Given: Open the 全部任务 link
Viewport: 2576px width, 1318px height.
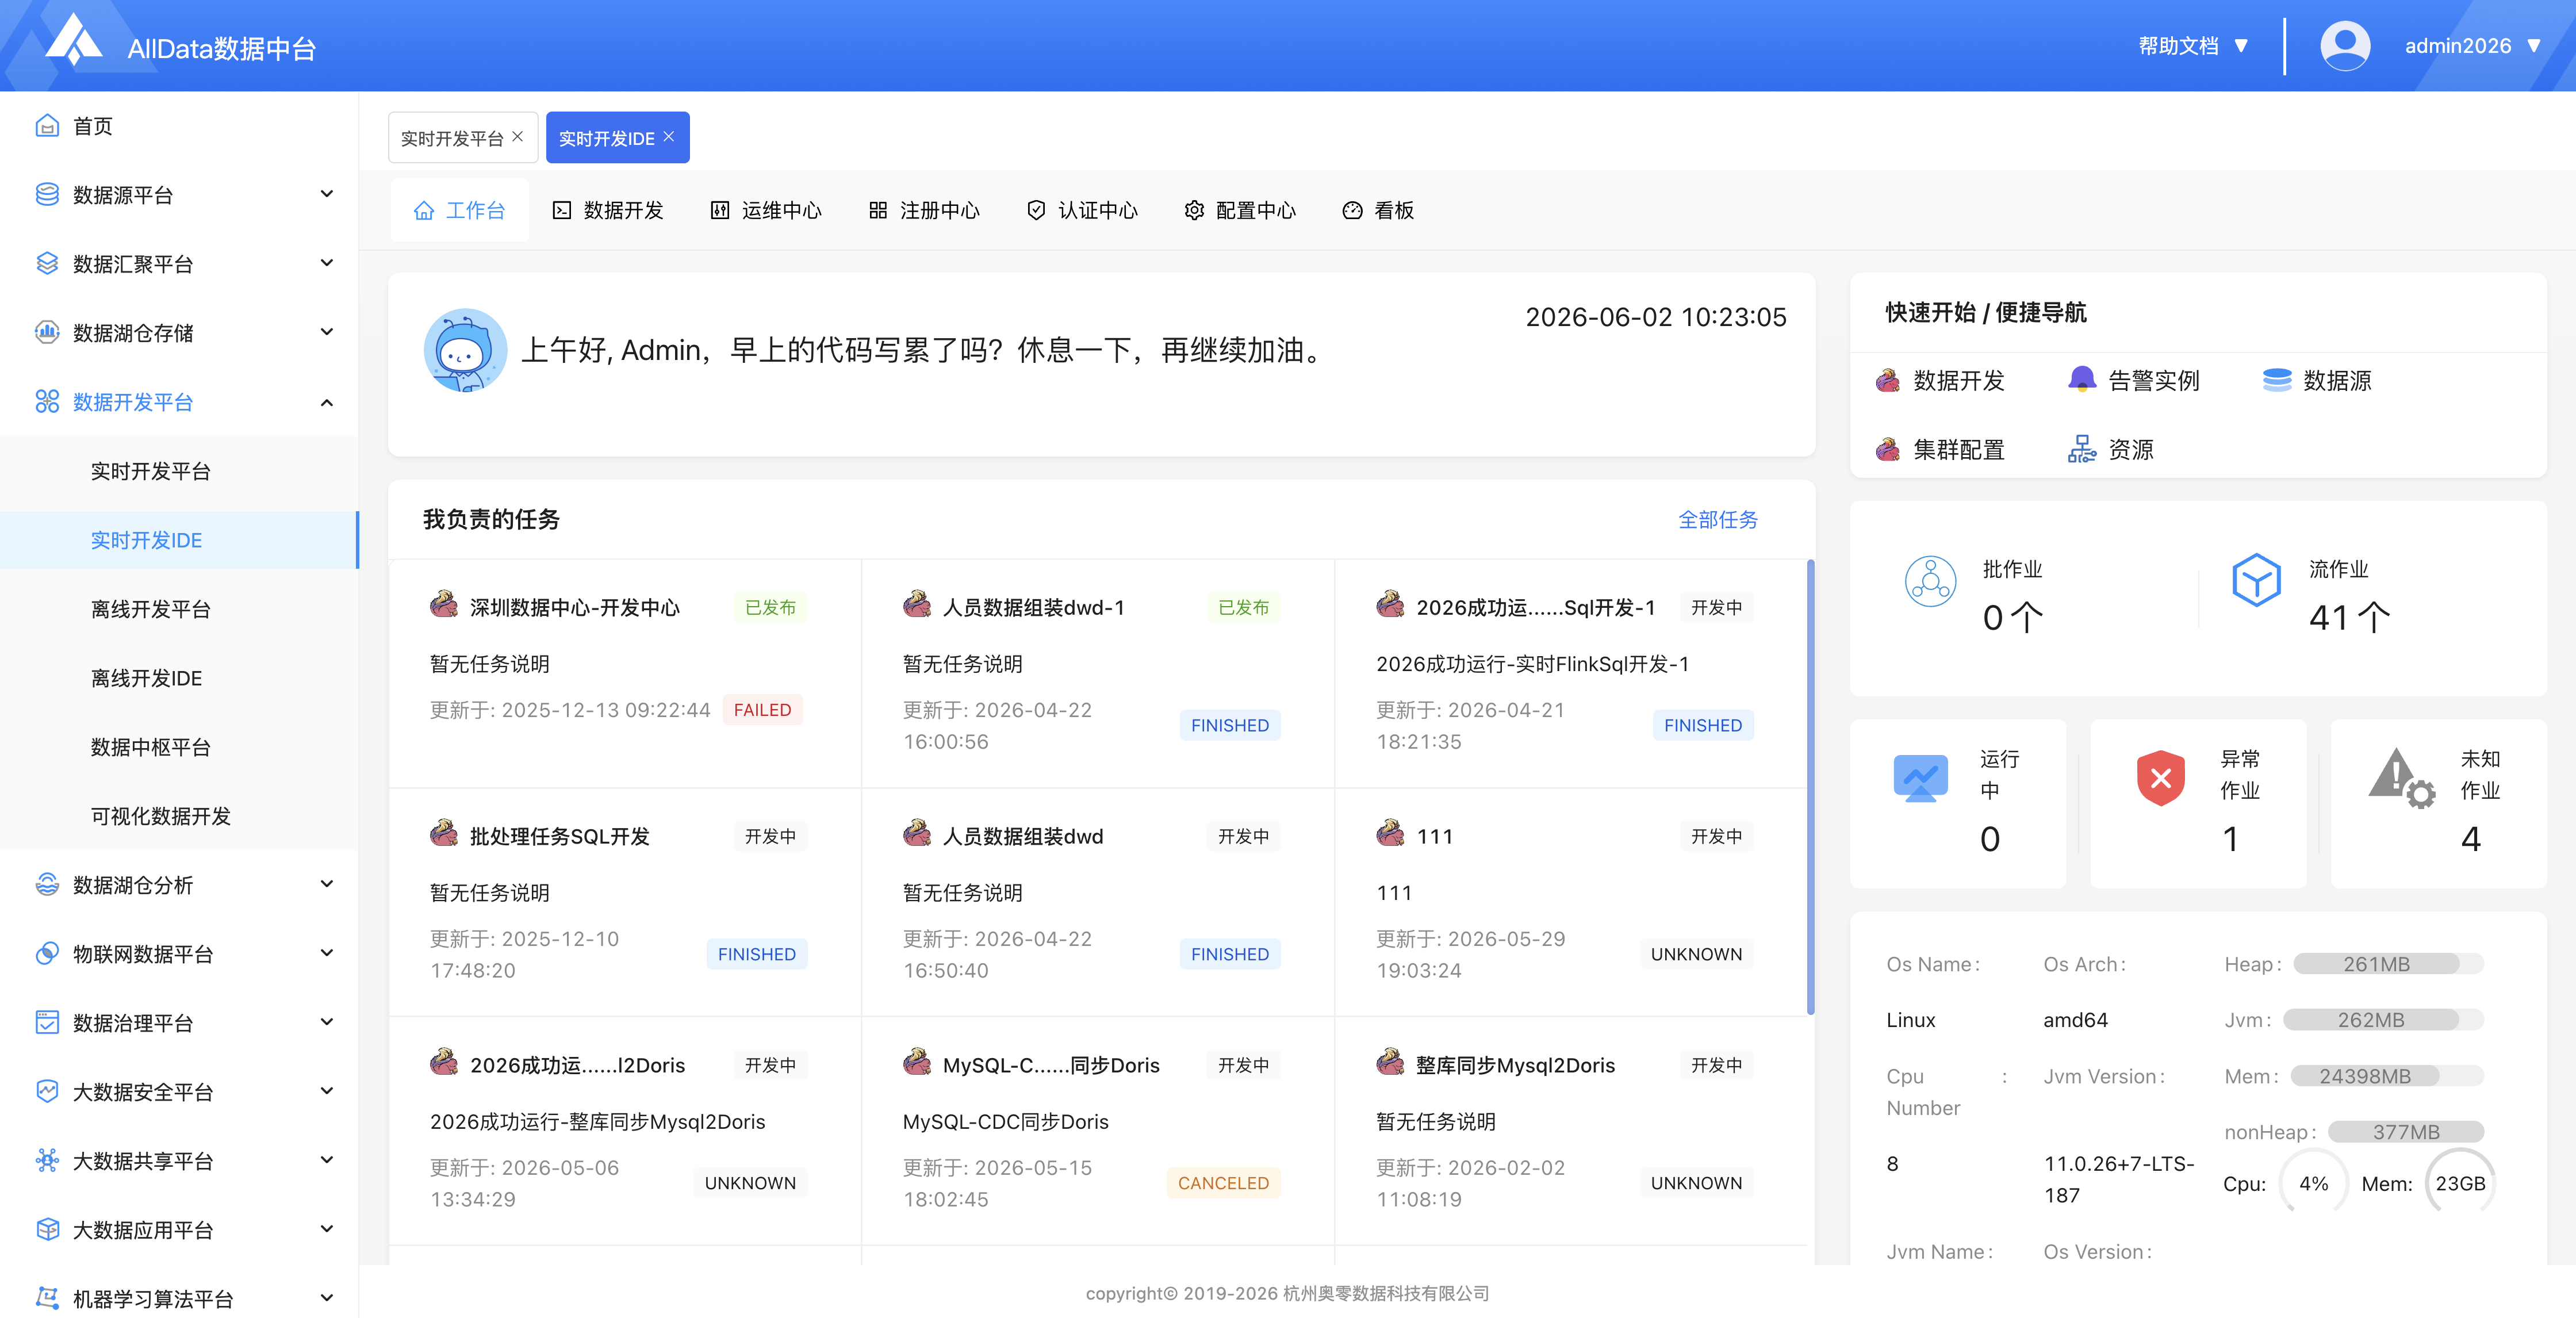Looking at the screenshot, I should [1717, 519].
